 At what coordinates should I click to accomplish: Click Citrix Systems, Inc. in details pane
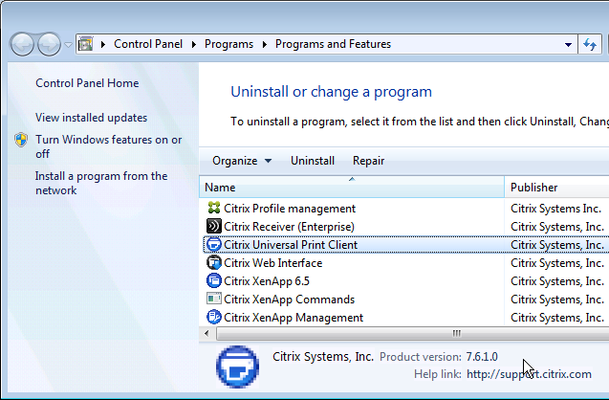pyautogui.click(x=323, y=357)
